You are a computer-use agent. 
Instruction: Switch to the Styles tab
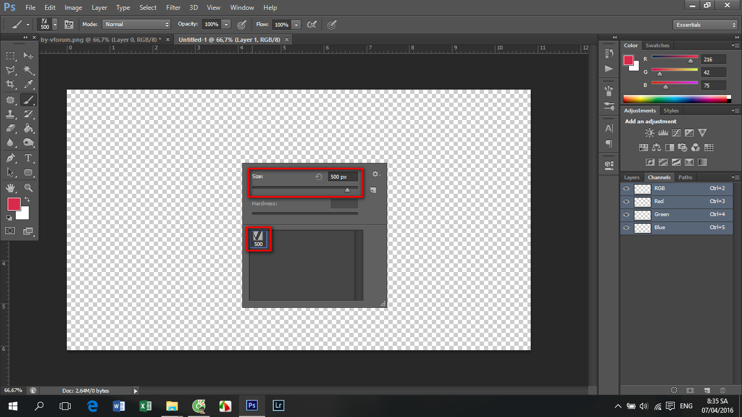click(x=671, y=111)
